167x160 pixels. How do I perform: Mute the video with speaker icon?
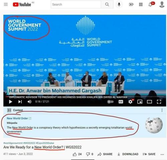tap(29, 102)
